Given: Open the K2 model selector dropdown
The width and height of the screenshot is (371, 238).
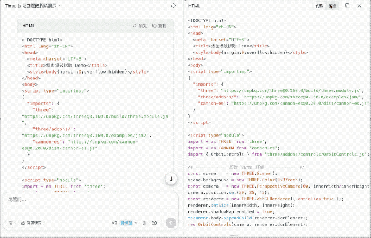Looking at the screenshot, I should click(125, 223).
